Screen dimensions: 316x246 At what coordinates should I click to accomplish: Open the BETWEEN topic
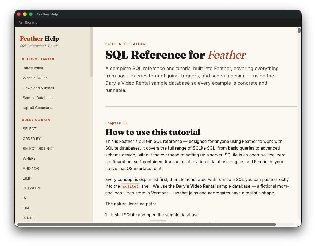tap(31, 188)
